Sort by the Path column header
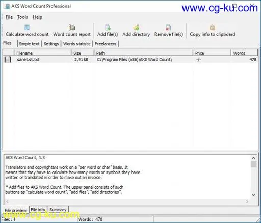The height and width of the screenshot is (223, 261). [143, 53]
